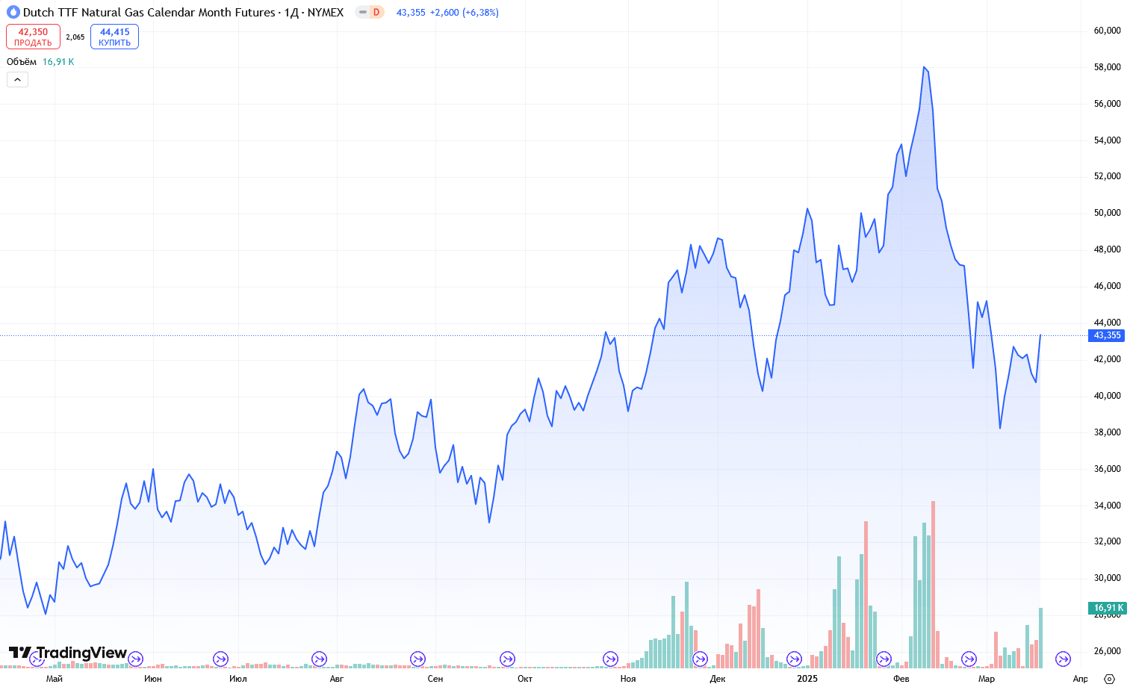Click the contract rollover marker near Авг
Screen dimensions: 1130x687
point(319,659)
